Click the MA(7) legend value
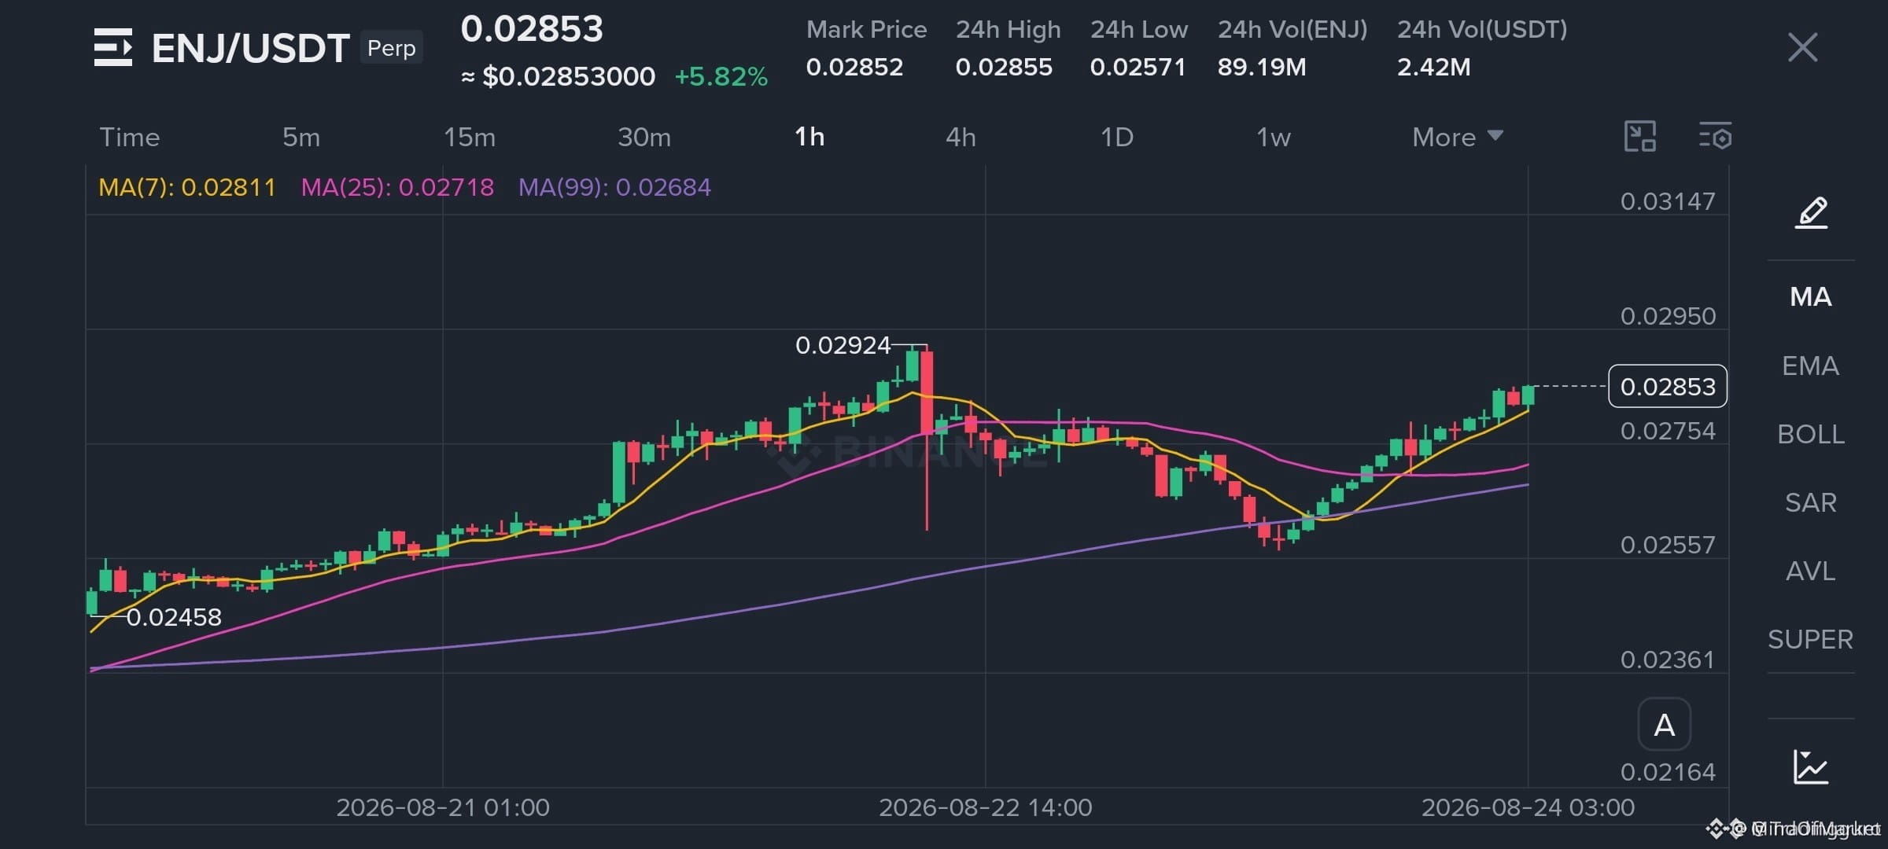 187,187
